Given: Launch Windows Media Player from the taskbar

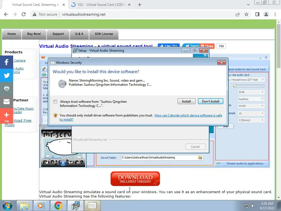Looking at the screenshot, I should (x=41, y=206).
